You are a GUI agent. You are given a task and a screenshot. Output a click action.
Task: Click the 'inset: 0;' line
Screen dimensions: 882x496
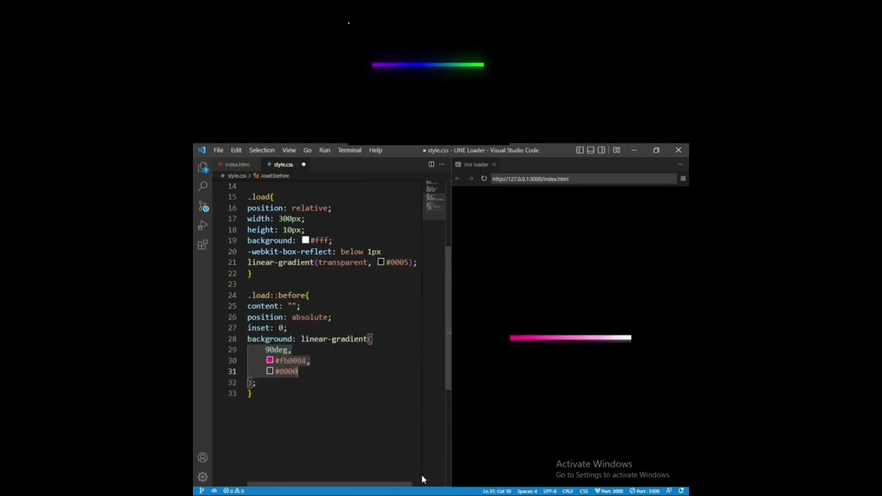click(267, 328)
